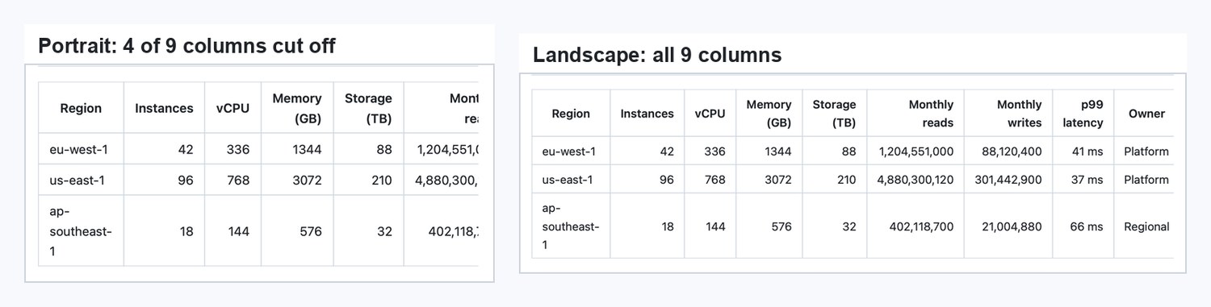Select the Storage (TB) header in the Portrait table
1211x307 pixels.
(x=368, y=108)
